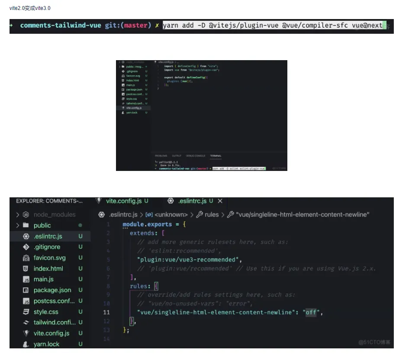Click the index.html HTML file icon
This screenshot has height=354, width=399.
point(26,268)
